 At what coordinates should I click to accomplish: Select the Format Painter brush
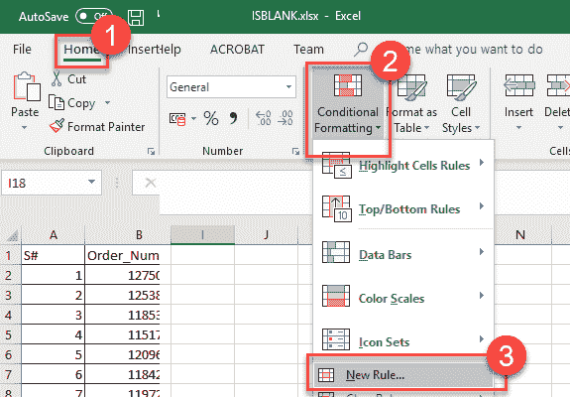57,126
